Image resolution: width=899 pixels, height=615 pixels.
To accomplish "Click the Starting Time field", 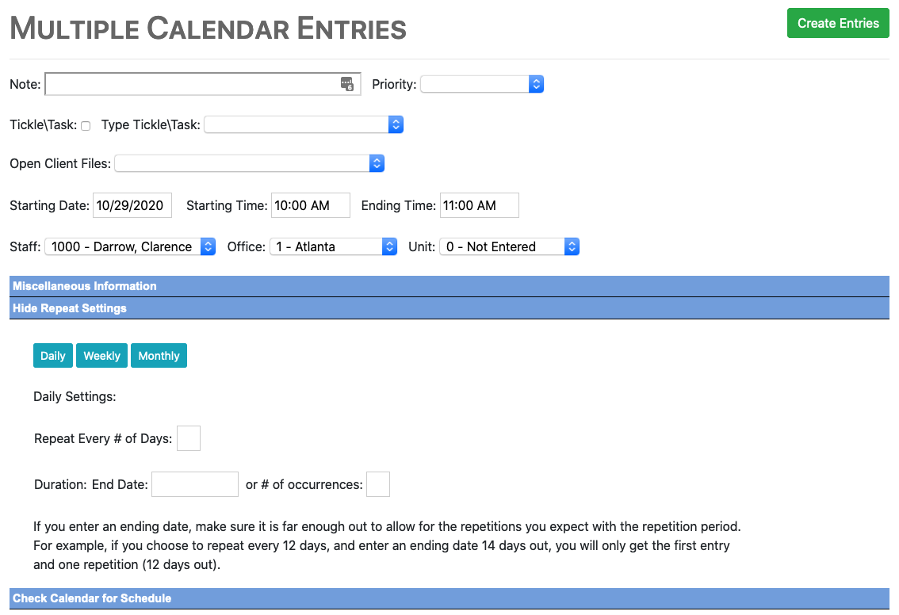I will pyautogui.click(x=310, y=205).
